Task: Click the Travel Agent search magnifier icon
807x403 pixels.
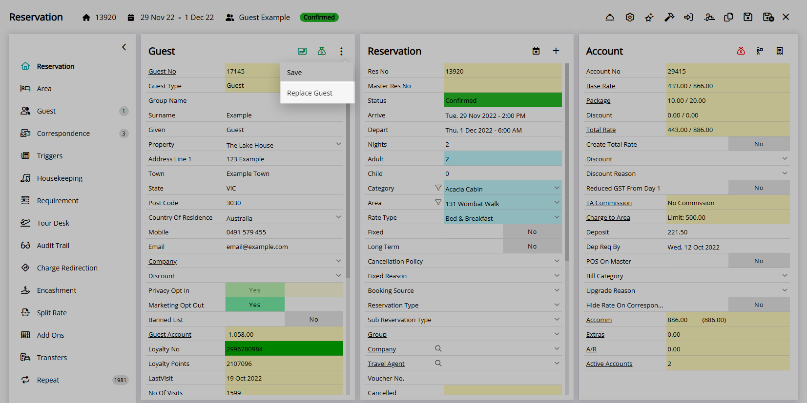Action: click(438, 363)
